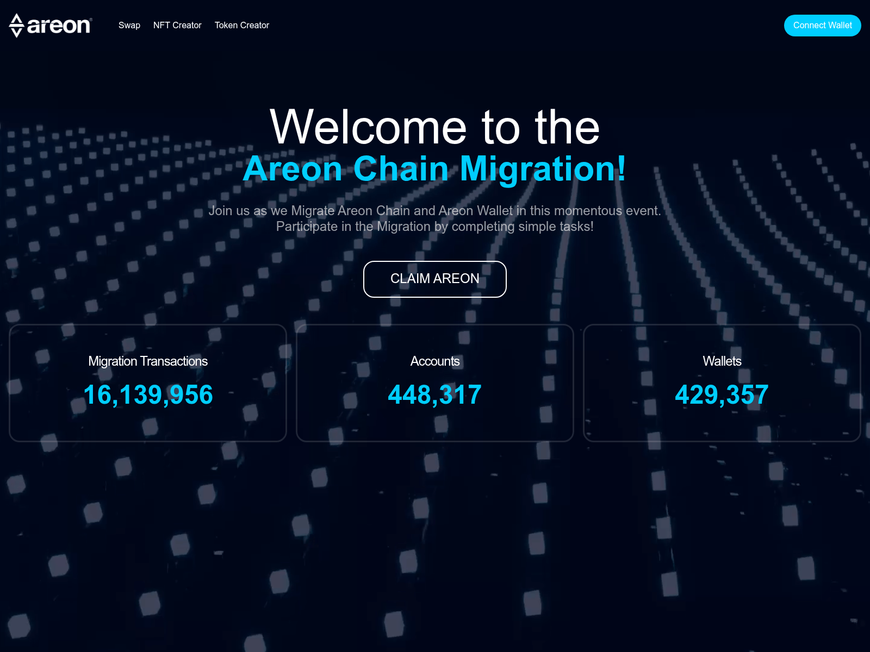Select the Accounts card label
Screen dimensions: 870x652
(435, 361)
